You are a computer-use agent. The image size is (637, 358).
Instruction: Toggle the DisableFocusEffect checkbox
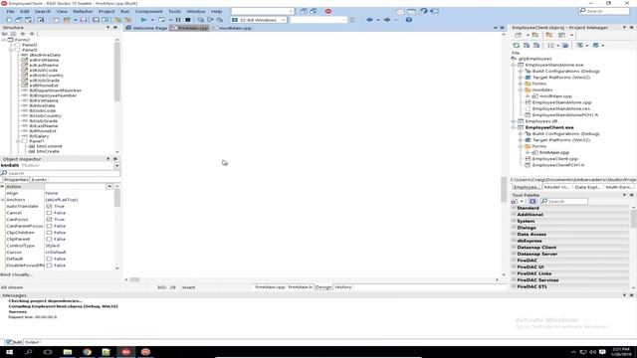click(49, 266)
